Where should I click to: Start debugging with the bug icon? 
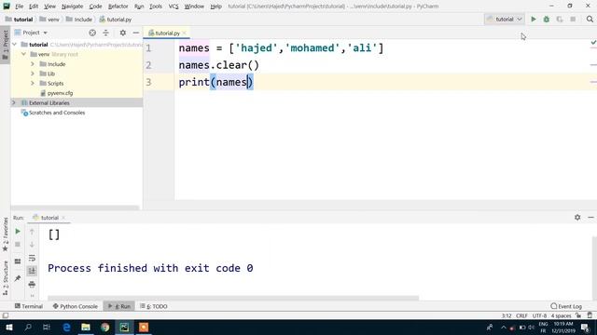[x=547, y=19]
